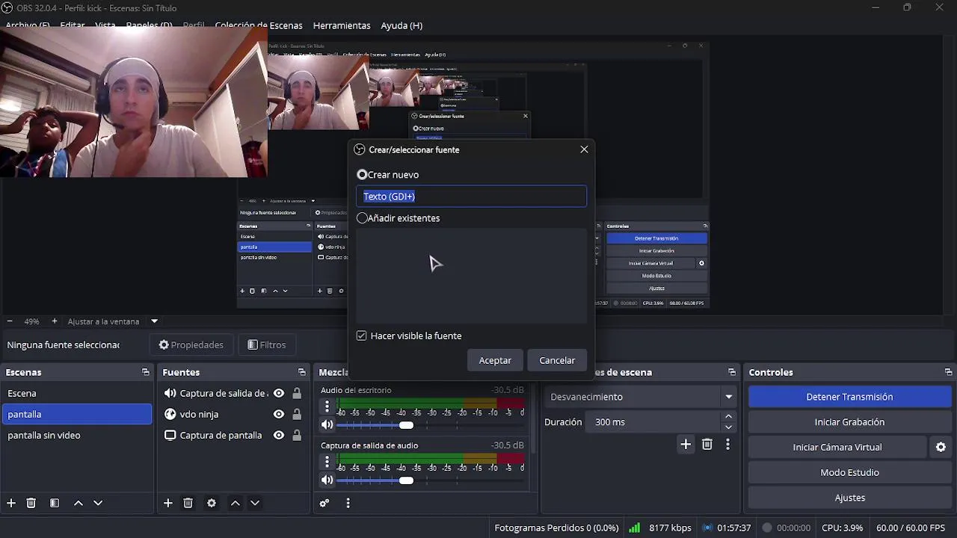The image size is (957, 538).
Task: Click Iniciar Cámara Virtual button
Action: coord(837,447)
